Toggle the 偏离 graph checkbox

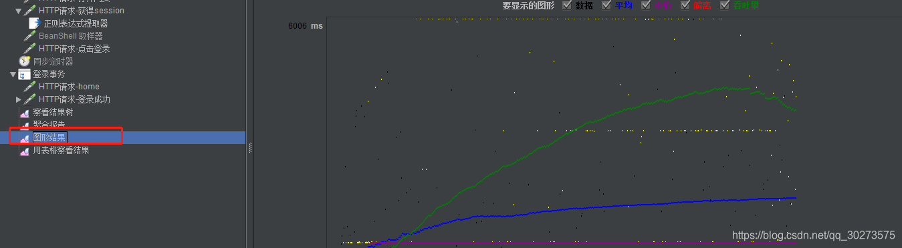(685, 5)
